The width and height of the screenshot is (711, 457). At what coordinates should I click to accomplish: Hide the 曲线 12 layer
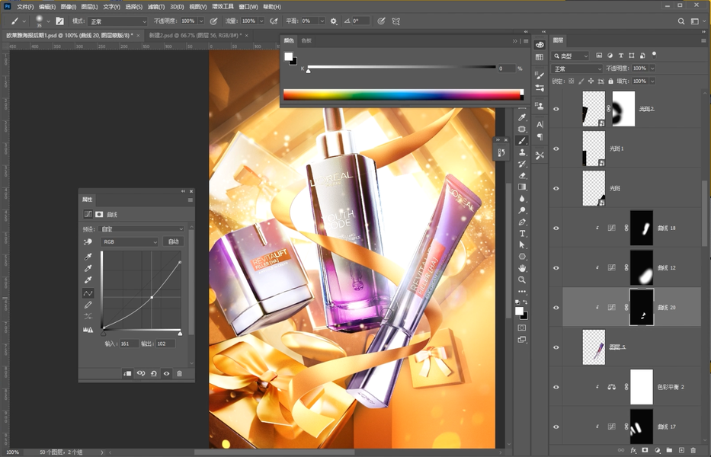pos(556,268)
